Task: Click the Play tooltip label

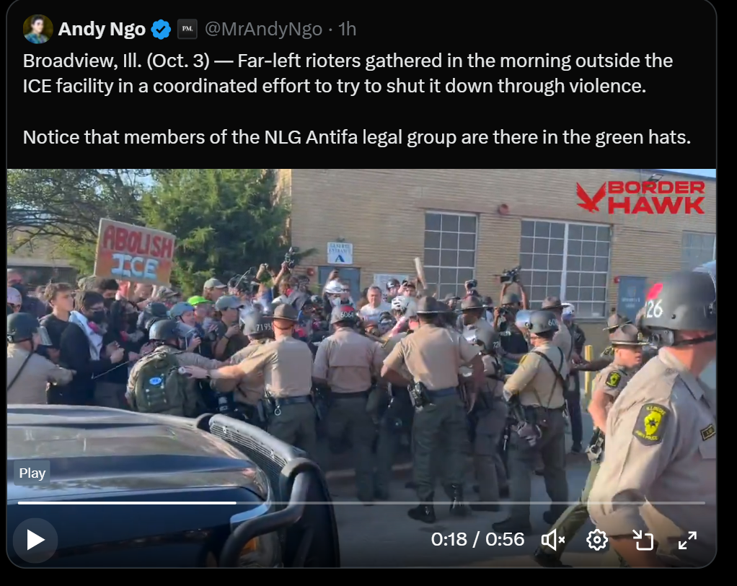Action: pos(32,473)
